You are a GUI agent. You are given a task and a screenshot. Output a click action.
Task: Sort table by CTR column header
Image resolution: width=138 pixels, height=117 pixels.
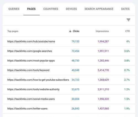point(128,31)
